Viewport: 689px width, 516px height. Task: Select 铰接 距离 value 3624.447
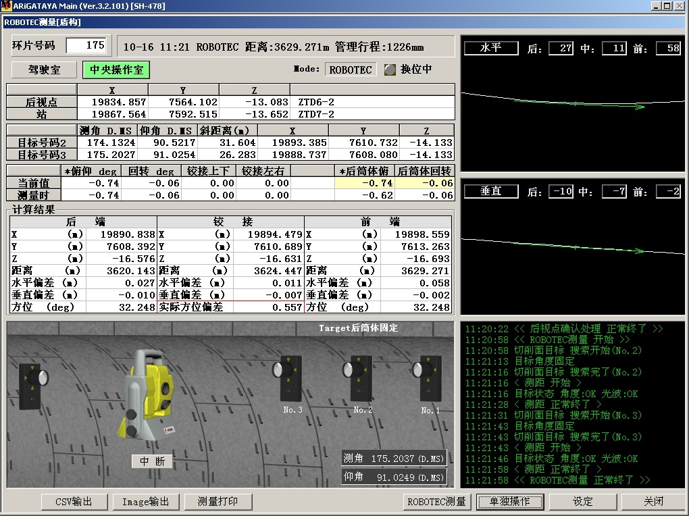pyautogui.click(x=268, y=271)
